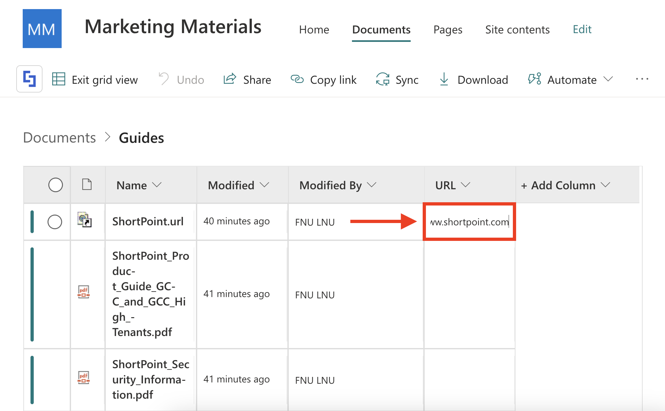Open the Add Column dropdown

pos(606,185)
